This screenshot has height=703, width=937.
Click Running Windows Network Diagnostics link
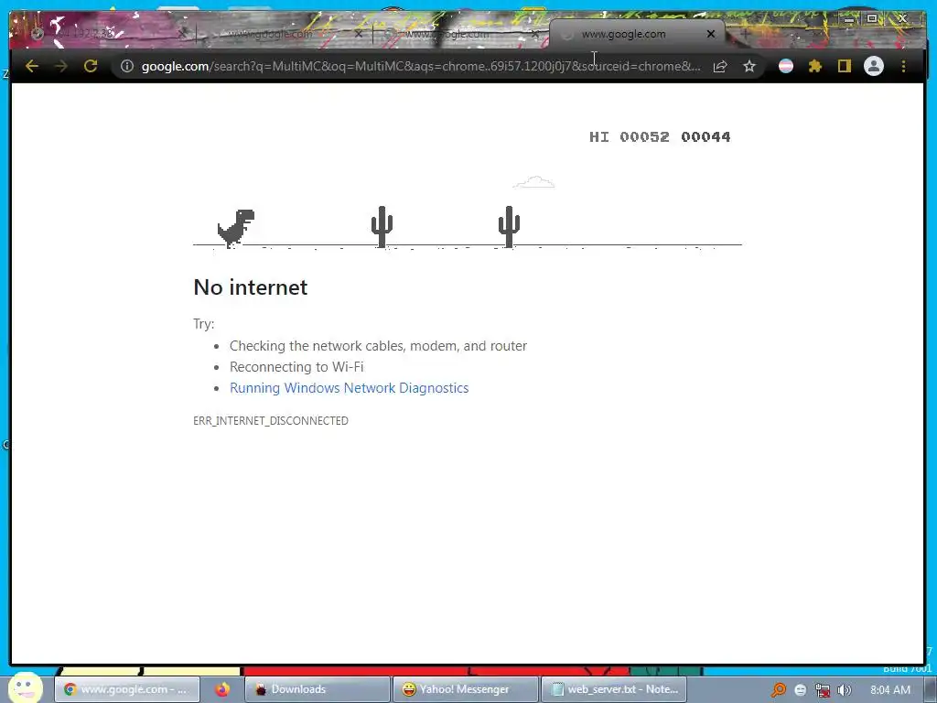pyautogui.click(x=349, y=388)
